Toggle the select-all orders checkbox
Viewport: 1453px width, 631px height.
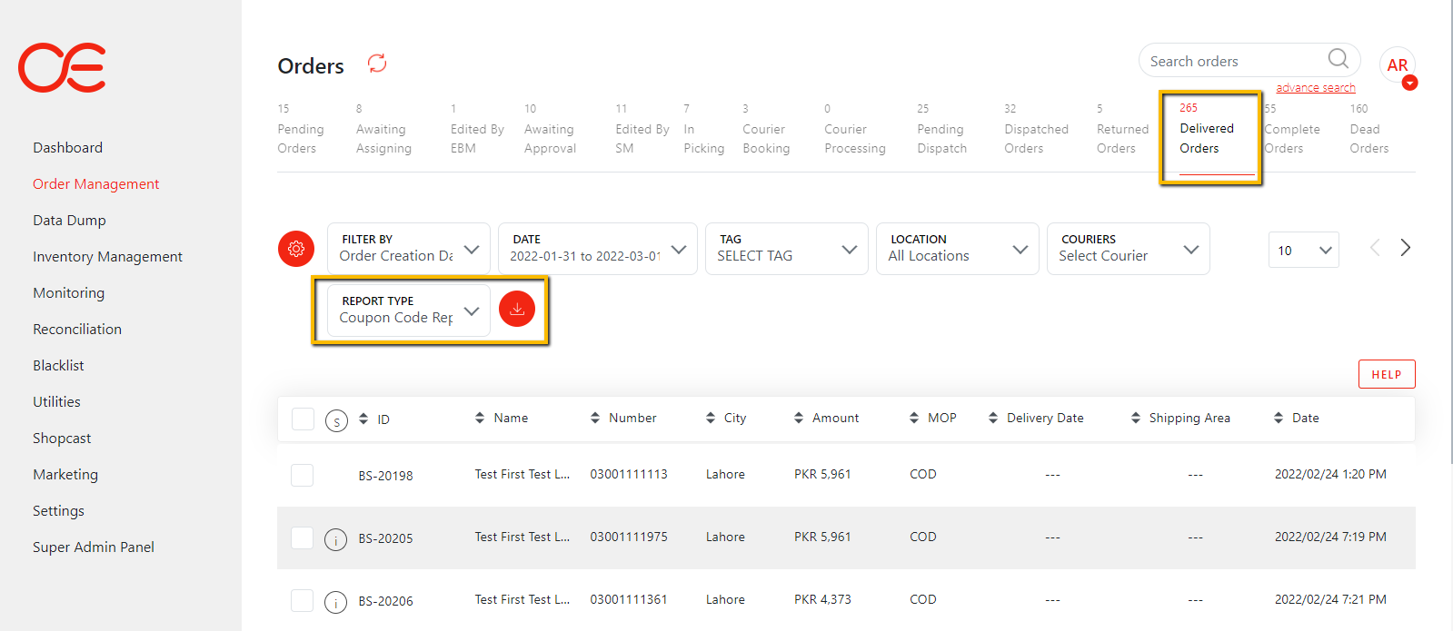click(303, 419)
